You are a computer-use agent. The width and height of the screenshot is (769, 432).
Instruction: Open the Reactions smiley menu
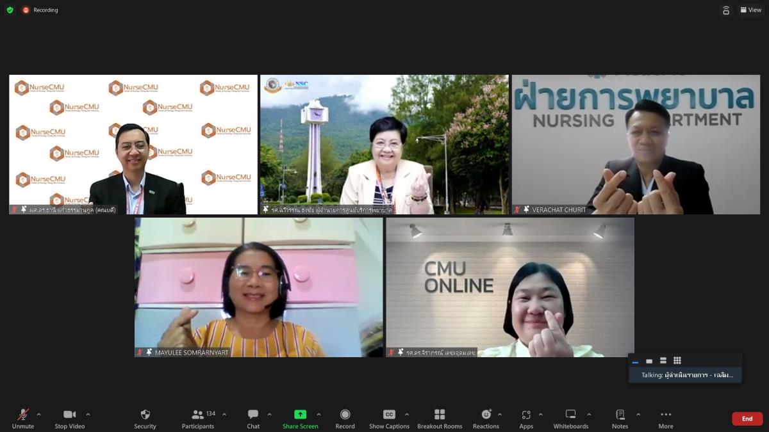point(486,419)
